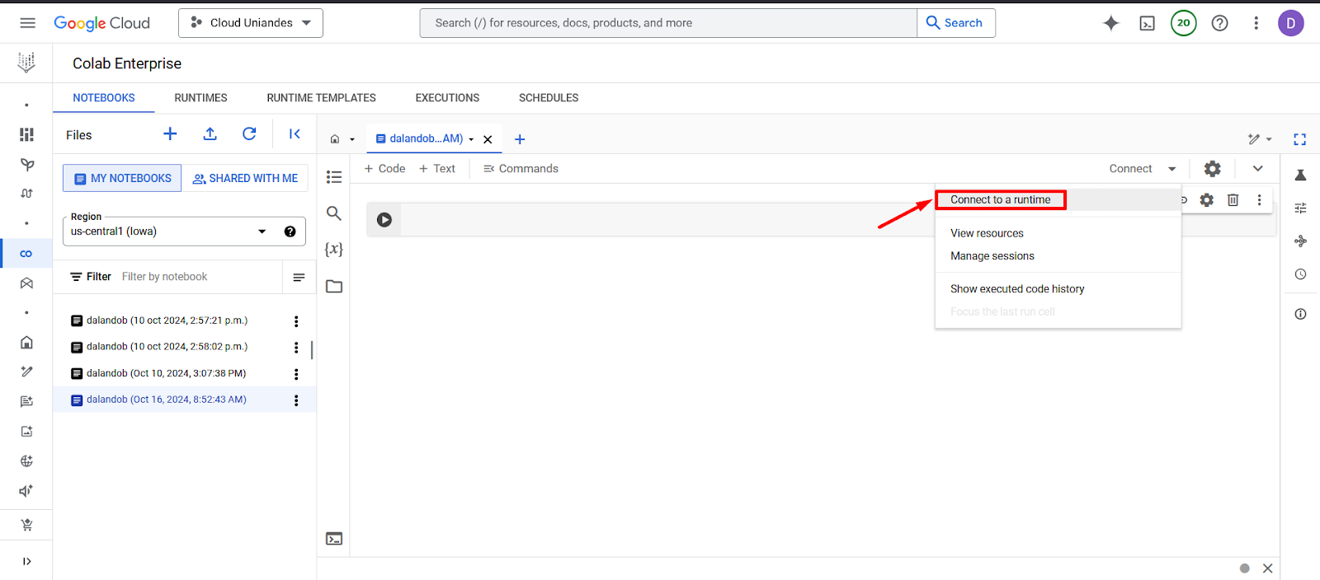Open notebook dalandob 2:57:21 p.m.

[x=167, y=320]
